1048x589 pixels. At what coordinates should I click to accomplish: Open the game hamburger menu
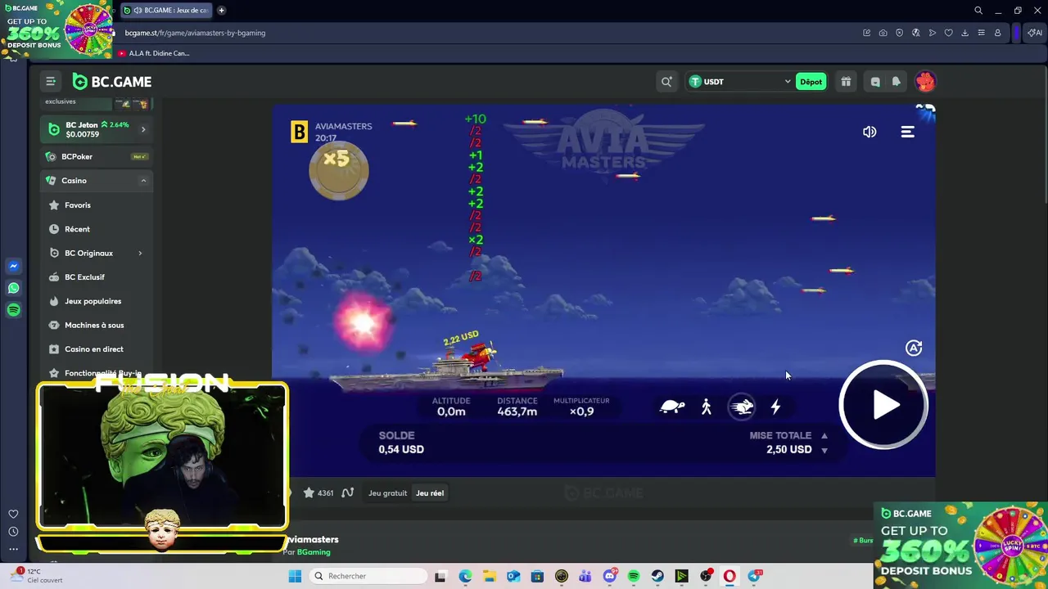[908, 132]
